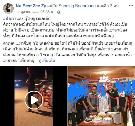Open Nu Best Zee Zy profile link

(31, 6)
